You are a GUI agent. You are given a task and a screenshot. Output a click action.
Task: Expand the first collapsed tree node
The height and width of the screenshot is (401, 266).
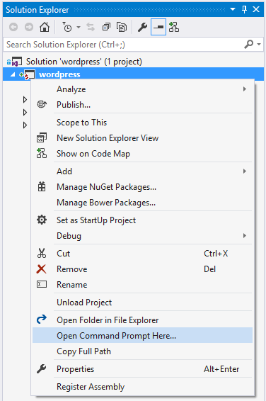click(25, 99)
